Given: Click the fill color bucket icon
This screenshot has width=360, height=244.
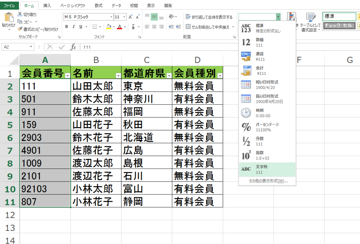Looking at the screenshot, I should (108, 26).
